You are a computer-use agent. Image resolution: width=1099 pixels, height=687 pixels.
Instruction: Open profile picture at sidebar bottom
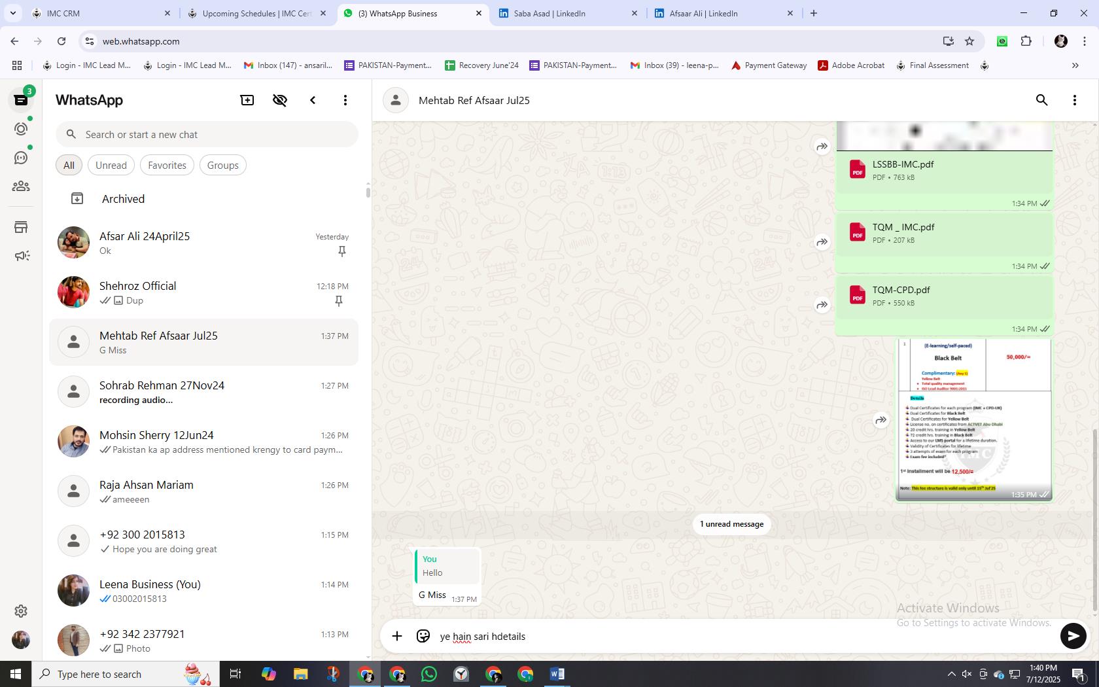21,640
